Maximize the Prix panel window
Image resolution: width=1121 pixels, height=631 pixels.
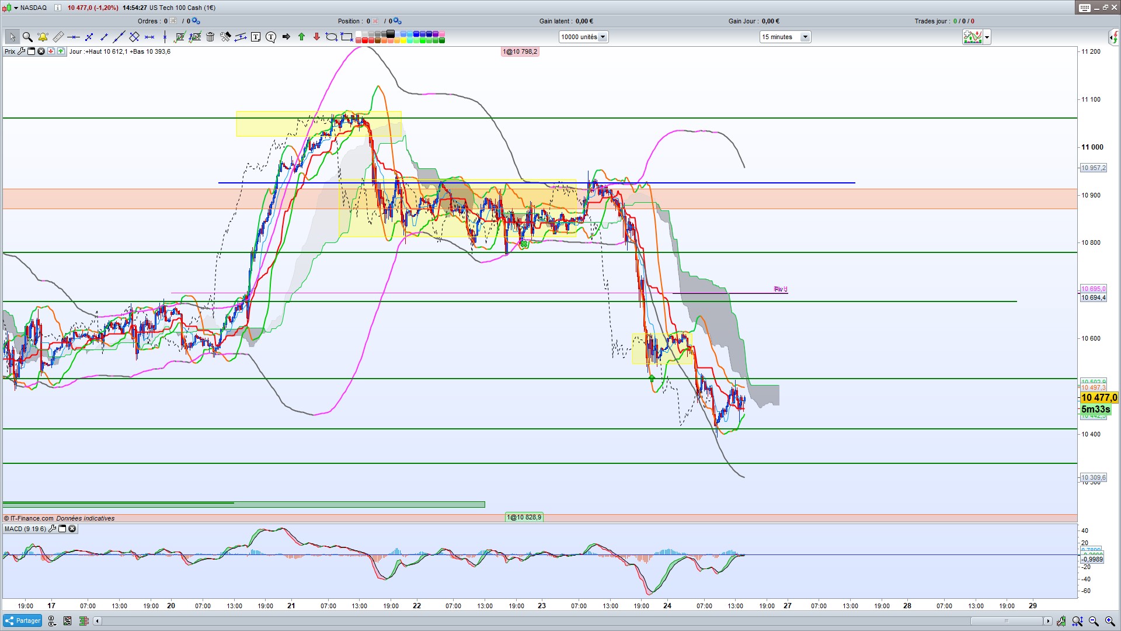(32, 51)
